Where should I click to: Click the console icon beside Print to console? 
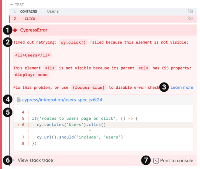(156, 160)
